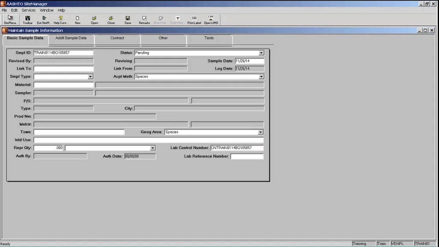
Task: Click 'Ready' status text
Action: pos(5,244)
